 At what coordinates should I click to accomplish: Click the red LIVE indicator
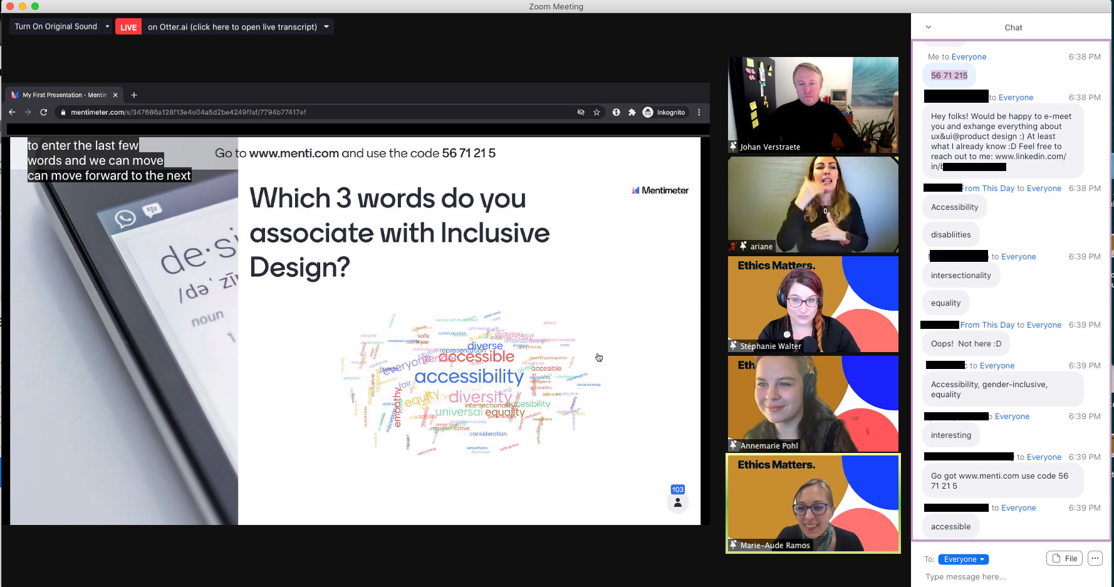click(x=128, y=27)
